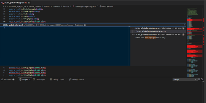Screen dimensions: 206x103
Task: Click the clear output list icon
Action: click(x=199, y=79)
